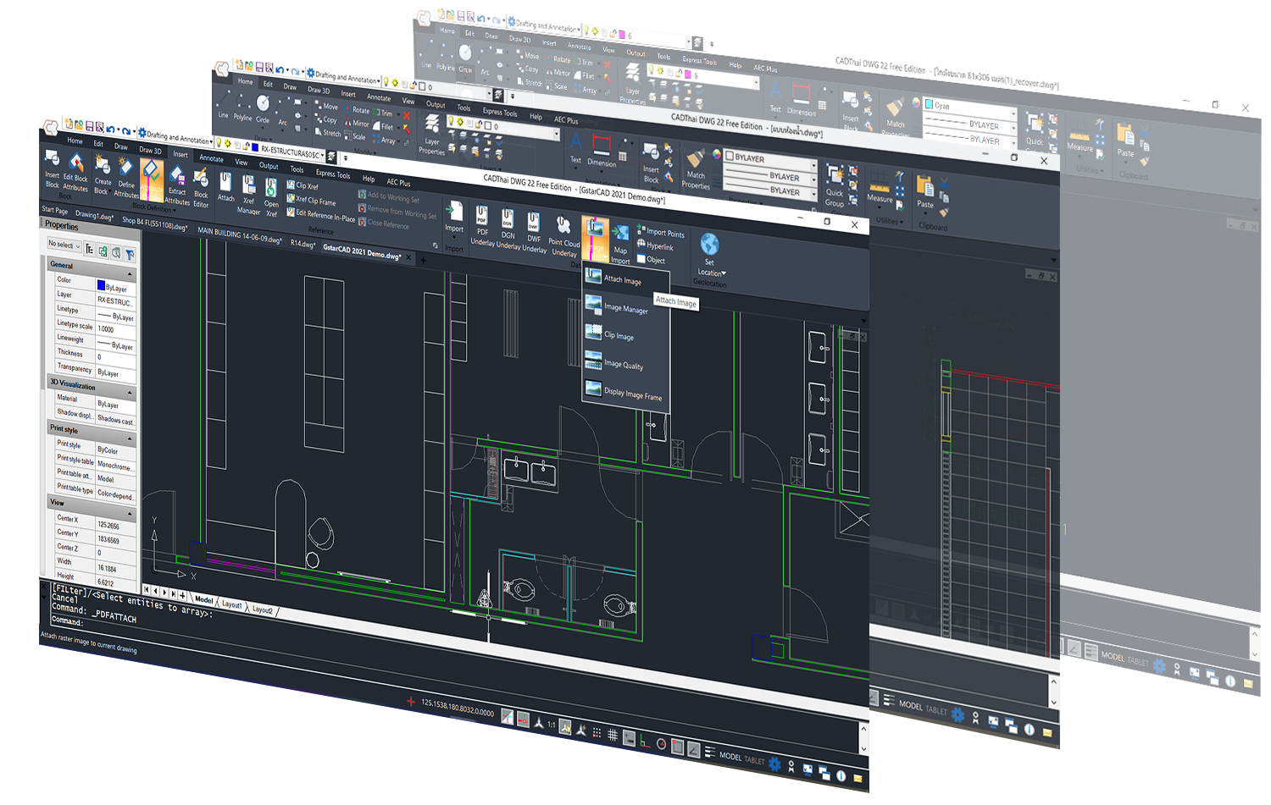Open Extract Attributes tool
Screen dimensions: 1271x805
[177, 185]
